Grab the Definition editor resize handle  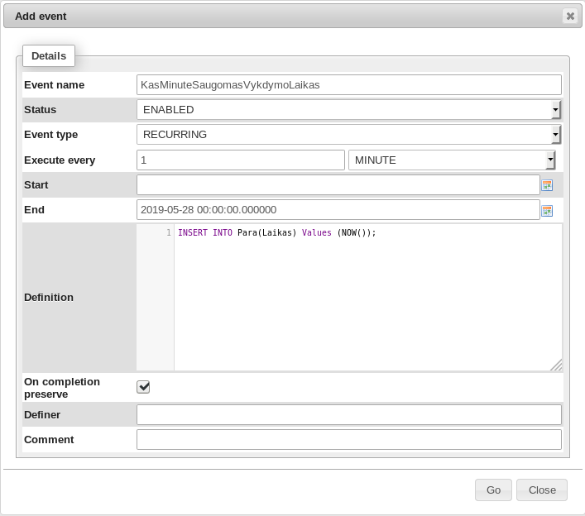pyautogui.click(x=556, y=365)
